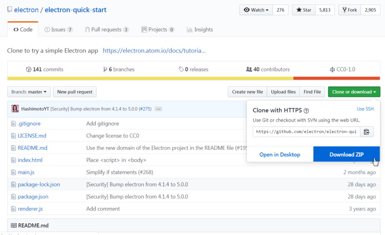
Task: Open the CC0-1.0 license link
Action: [342, 69]
